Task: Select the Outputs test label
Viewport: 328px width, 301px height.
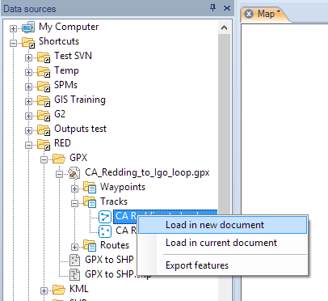Action: pos(80,129)
